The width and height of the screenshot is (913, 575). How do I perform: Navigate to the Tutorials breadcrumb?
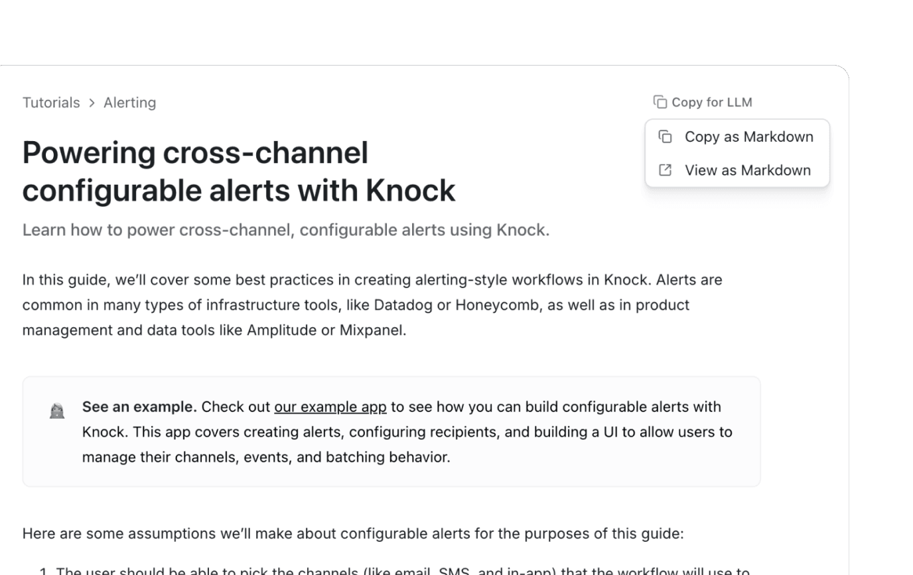[50, 103]
